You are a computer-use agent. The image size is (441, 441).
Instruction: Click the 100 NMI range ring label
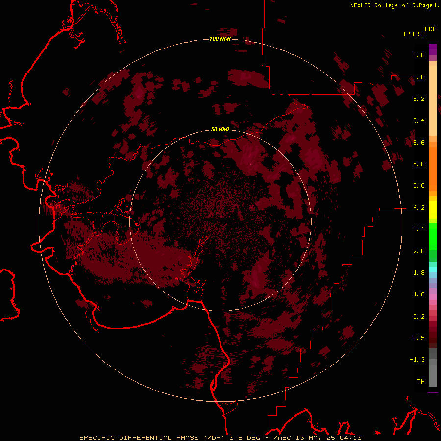pyautogui.click(x=220, y=39)
